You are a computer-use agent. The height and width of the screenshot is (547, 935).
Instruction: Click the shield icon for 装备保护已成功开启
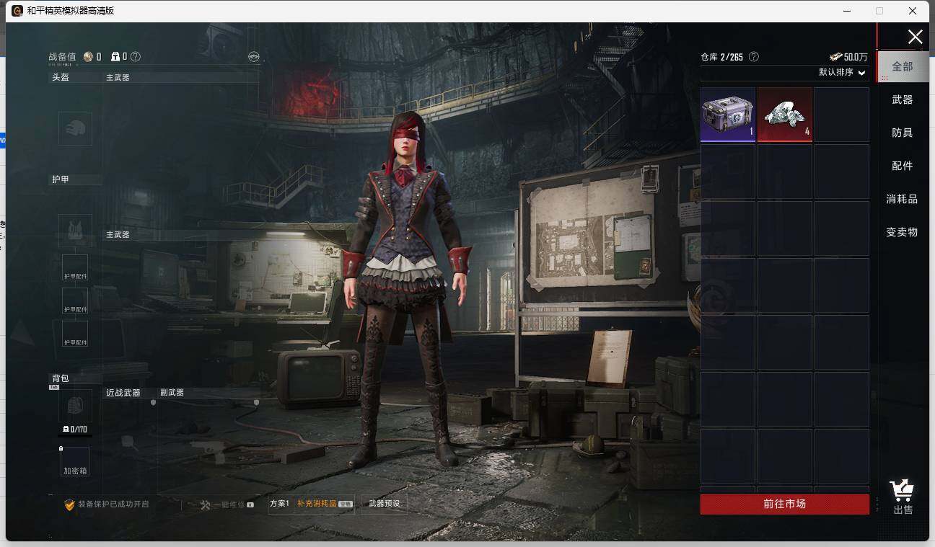pyautogui.click(x=69, y=504)
